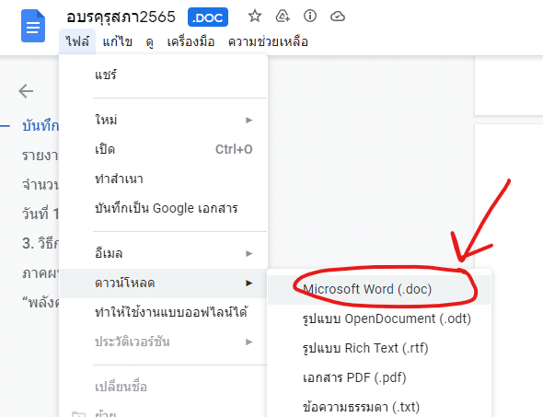Viewport: 543px width, 417px height.
Task: Select outline item starting with วันที่ 1
Action: click(40, 214)
